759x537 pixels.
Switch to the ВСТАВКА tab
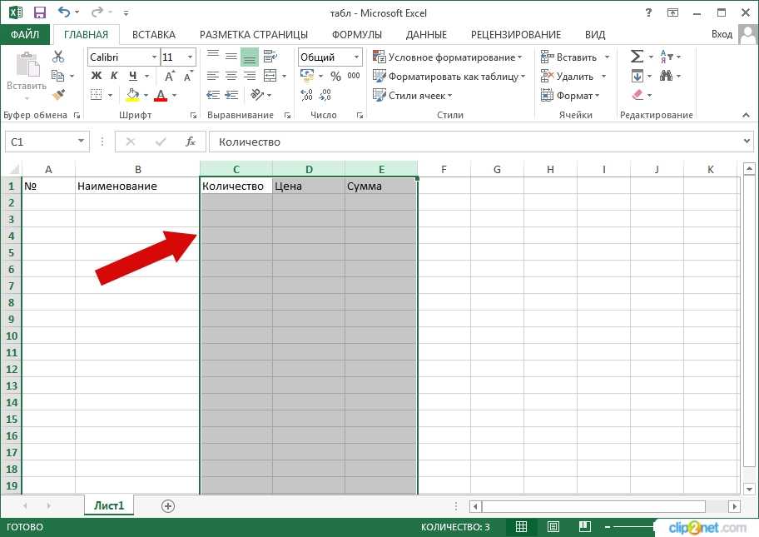[153, 34]
